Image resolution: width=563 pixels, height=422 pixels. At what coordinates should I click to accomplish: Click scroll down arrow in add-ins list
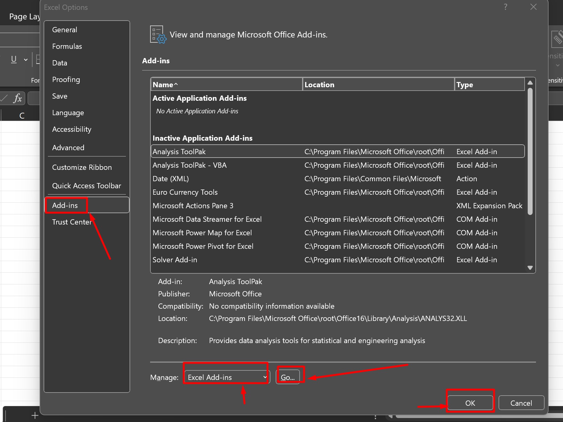pos(530,268)
